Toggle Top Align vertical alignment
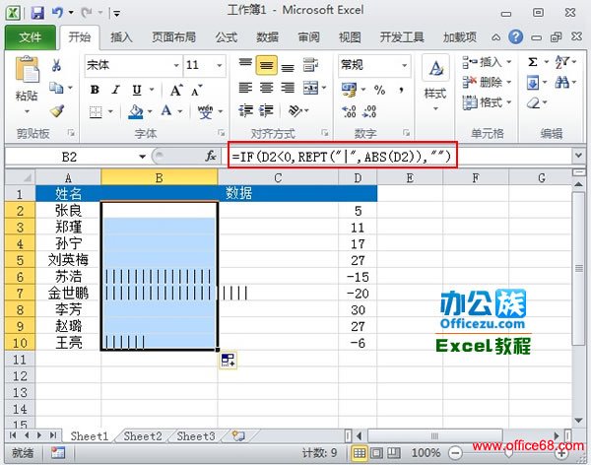 [245, 64]
